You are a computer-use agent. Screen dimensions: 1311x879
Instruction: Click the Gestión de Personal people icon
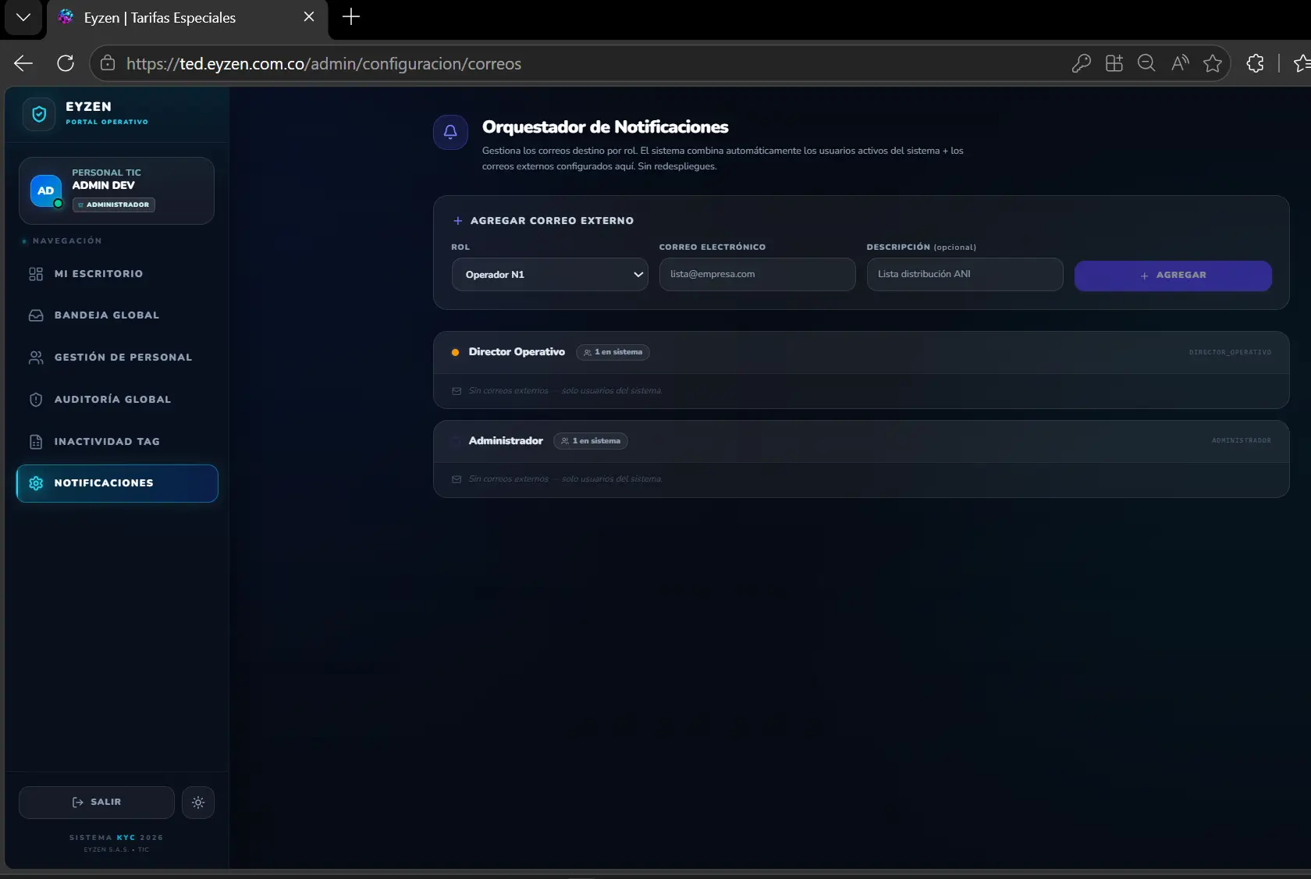[x=36, y=358]
